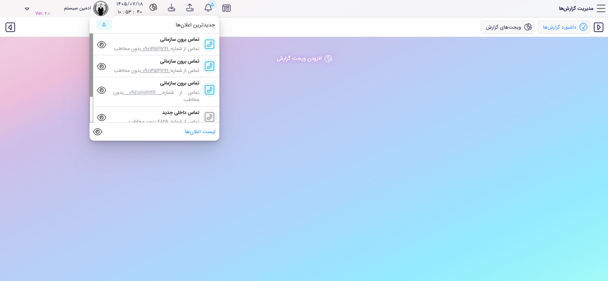Image resolution: width=608 pixels, height=281 pixels.
Task: Click the download icon in header
Action: click(171, 8)
